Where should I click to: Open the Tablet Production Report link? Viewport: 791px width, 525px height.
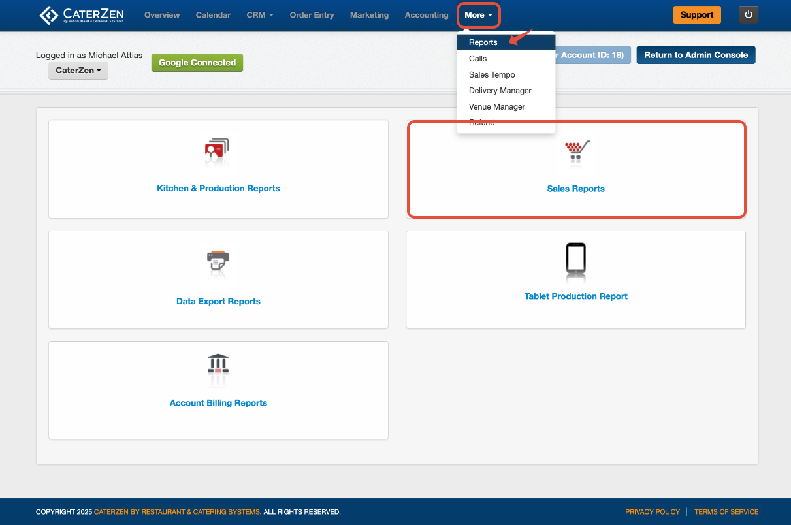tap(576, 296)
